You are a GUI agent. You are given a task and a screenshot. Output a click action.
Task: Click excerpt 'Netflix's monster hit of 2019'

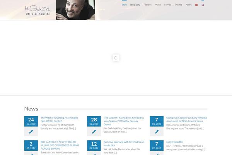pos(58,127)
